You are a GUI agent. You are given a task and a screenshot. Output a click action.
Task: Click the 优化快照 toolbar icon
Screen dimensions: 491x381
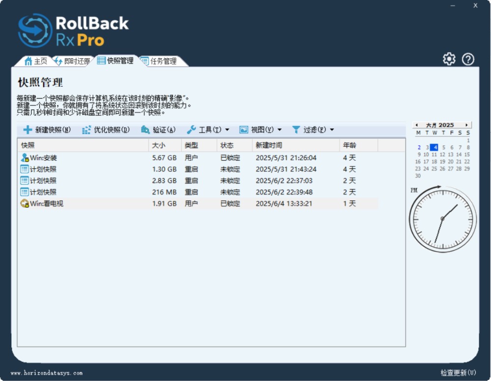point(86,130)
